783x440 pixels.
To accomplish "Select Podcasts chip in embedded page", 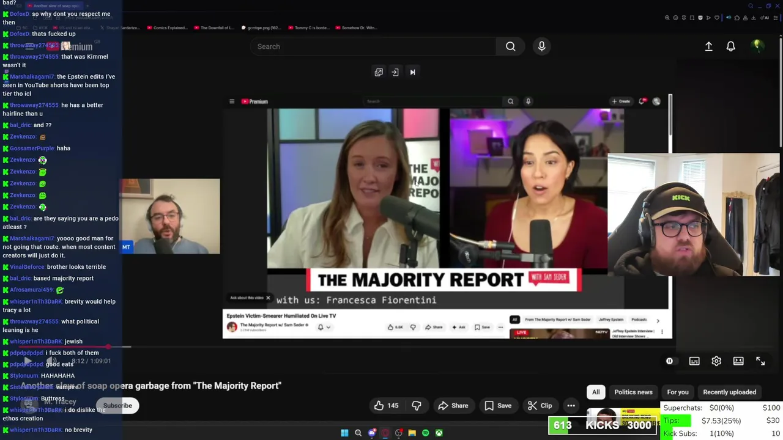I will coord(639,320).
